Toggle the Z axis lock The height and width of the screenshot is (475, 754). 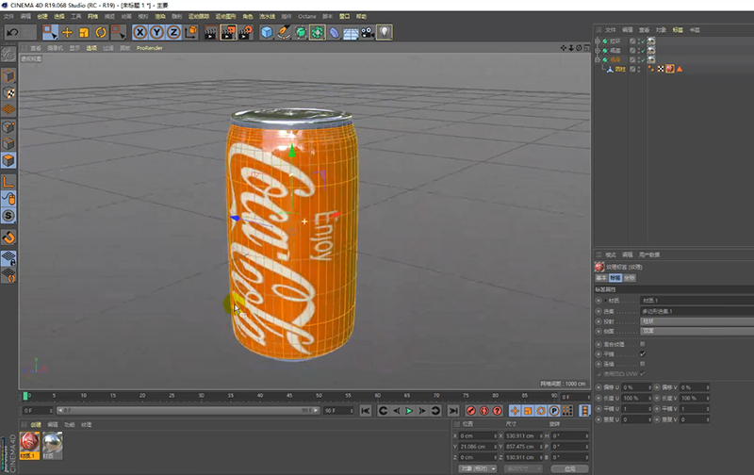pyautogui.click(x=173, y=32)
